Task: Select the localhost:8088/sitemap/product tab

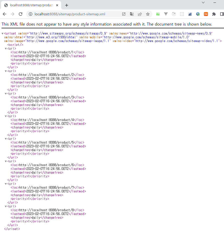Action: click(x=31, y=5)
